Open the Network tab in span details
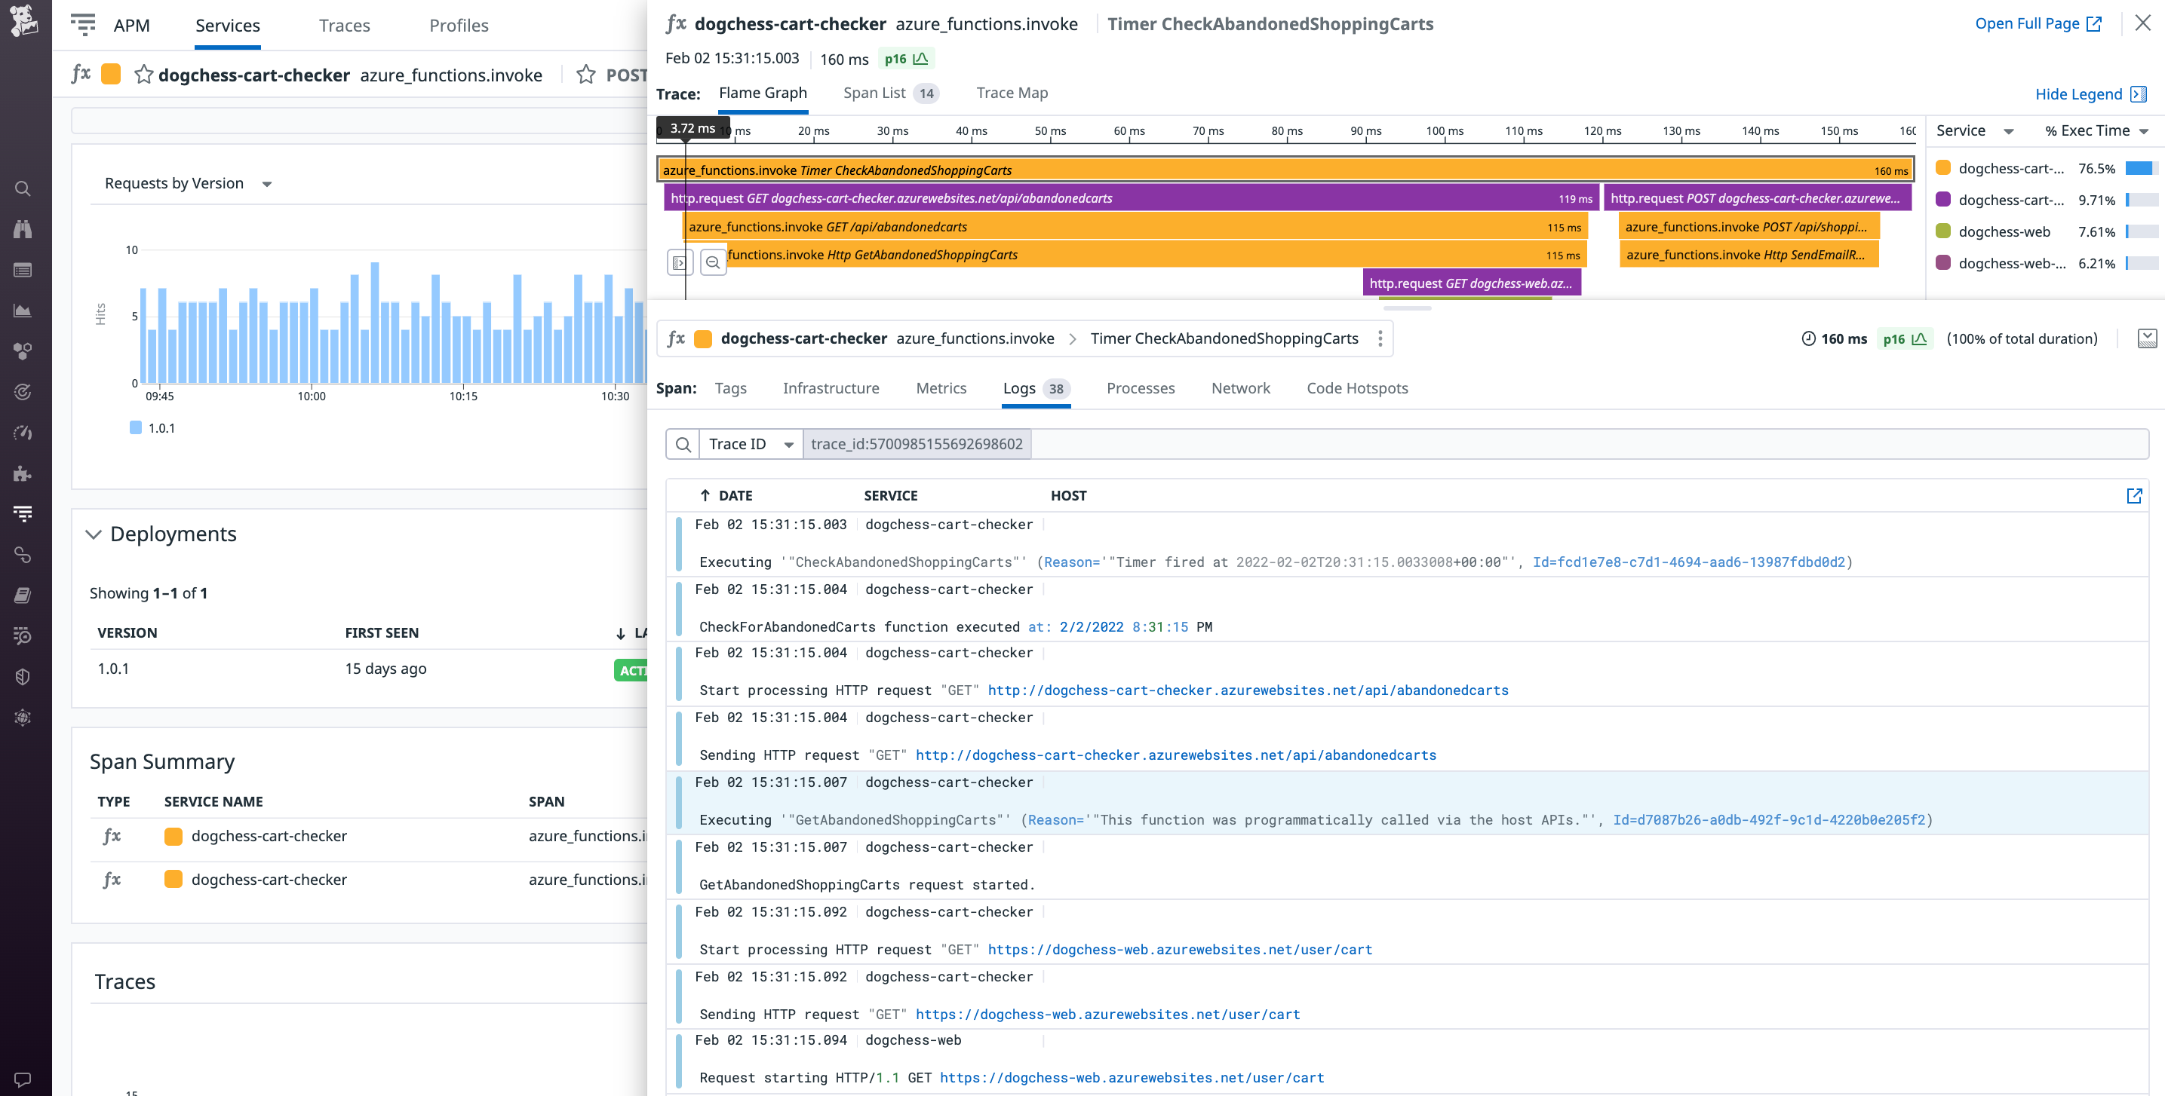 pos(1240,388)
